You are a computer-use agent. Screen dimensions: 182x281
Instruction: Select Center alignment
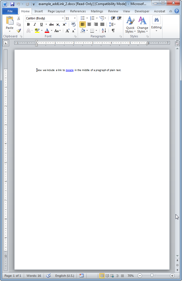click(x=89, y=24)
